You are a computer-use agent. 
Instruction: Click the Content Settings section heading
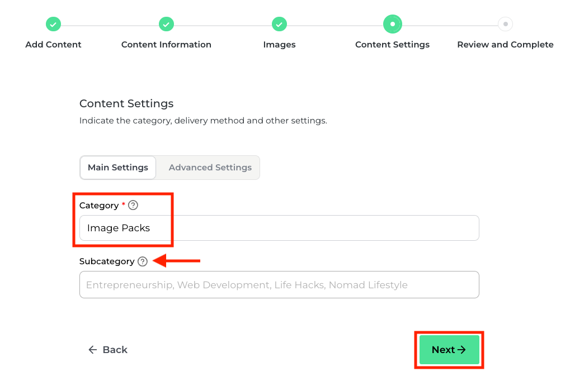pos(126,103)
